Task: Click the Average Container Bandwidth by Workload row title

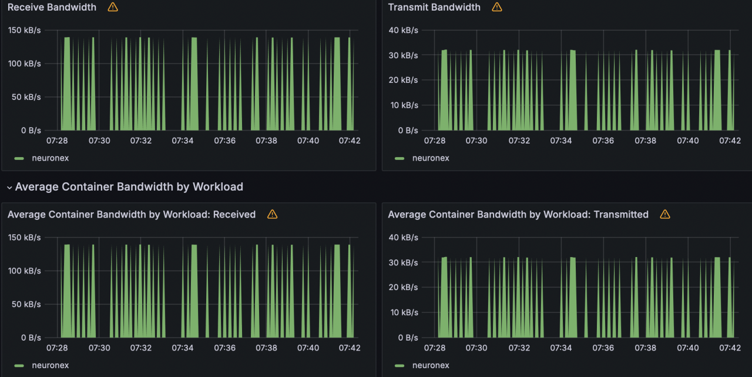Action: [x=129, y=187]
